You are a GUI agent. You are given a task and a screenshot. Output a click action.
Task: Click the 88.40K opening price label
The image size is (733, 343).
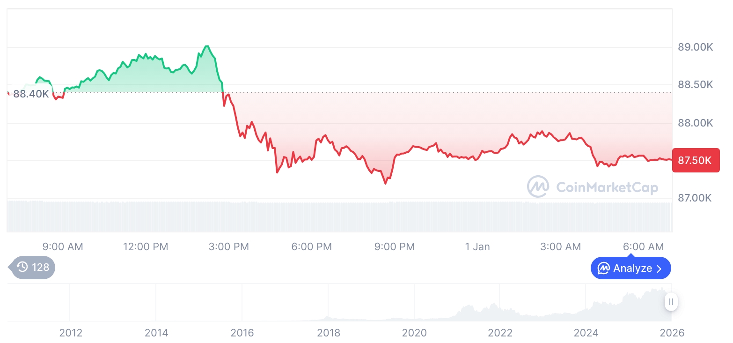tap(31, 94)
